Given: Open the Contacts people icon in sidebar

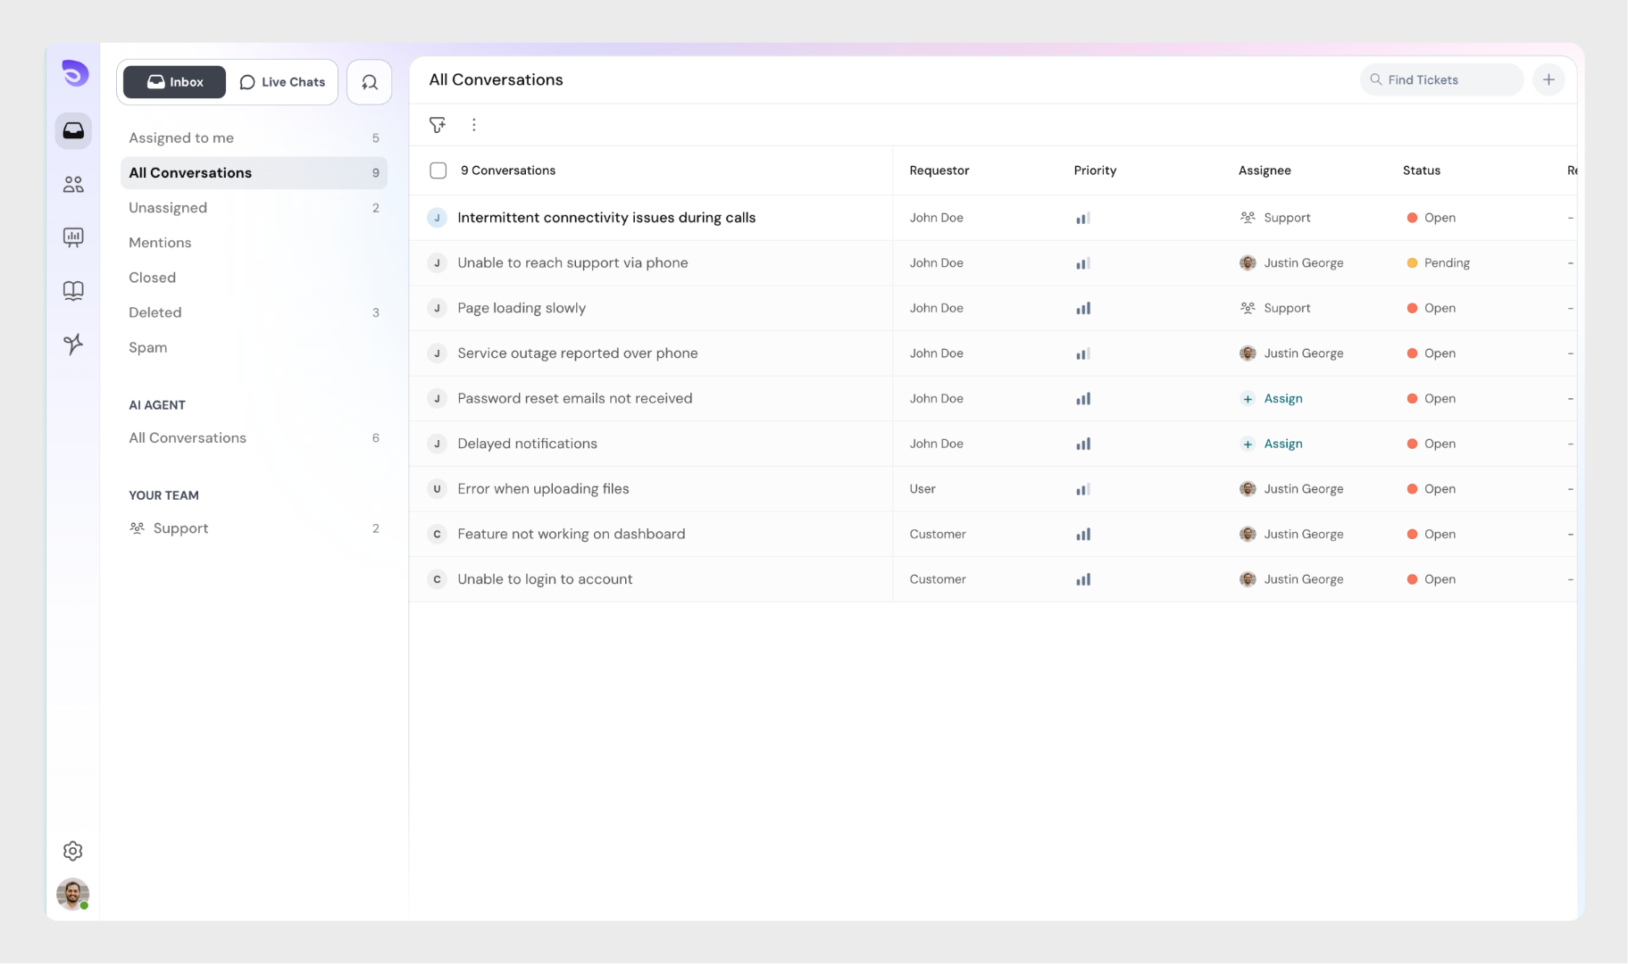Looking at the screenshot, I should pyautogui.click(x=73, y=185).
